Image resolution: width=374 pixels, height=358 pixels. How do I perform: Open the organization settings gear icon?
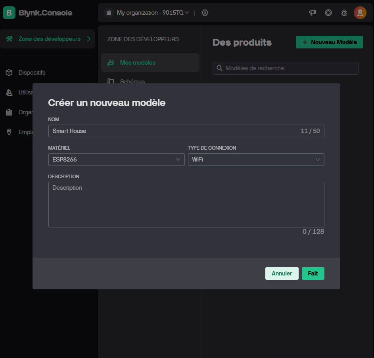click(205, 13)
